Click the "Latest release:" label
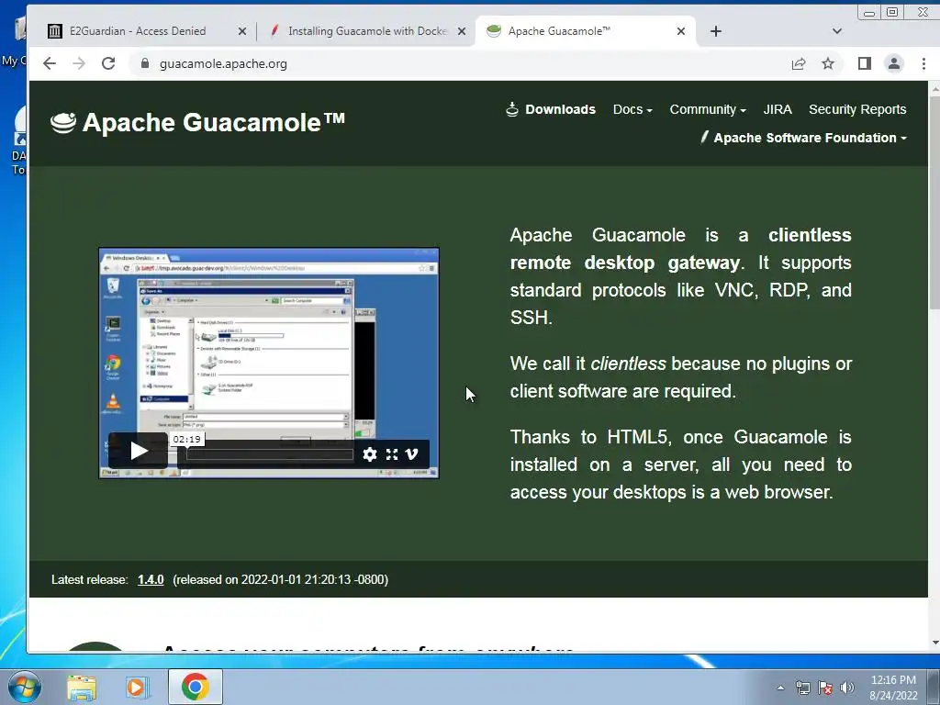Image resolution: width=940 pixels, height=705 pixels. [89, 580]
